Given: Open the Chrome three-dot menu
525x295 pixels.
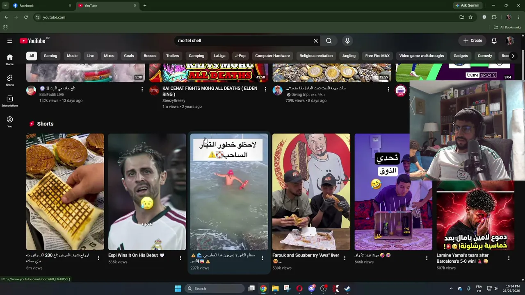Looking at the screenshot, I should [519, 17].
